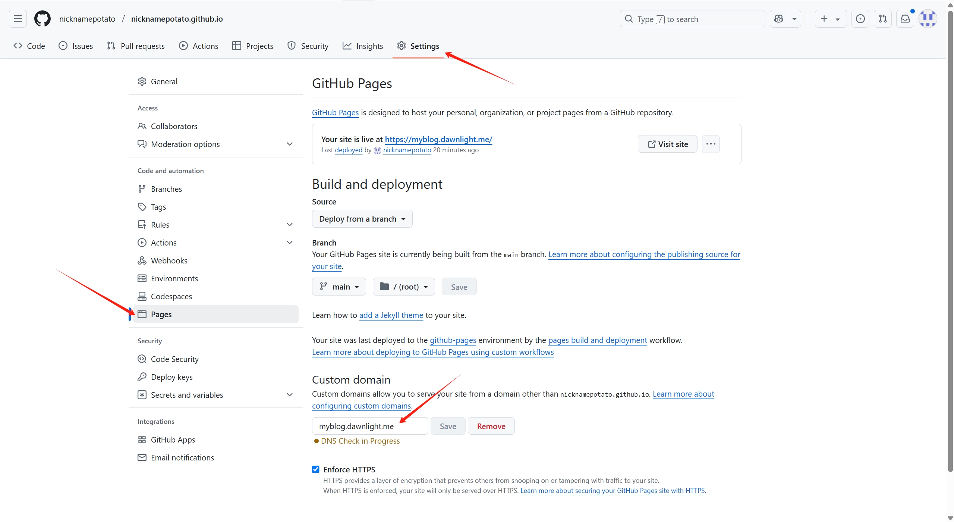Open the main branch selector
This screenshot has width=954, height=522.
pyautogui.click(x=339, y=287)
